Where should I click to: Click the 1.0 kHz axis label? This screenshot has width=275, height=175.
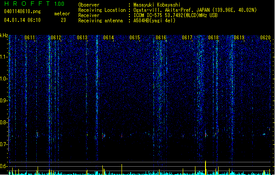pyautogui.click(x=3, y=79)
